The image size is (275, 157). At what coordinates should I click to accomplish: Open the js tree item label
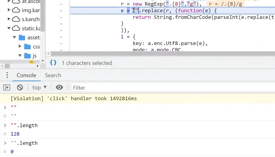[x=35, y=56]
